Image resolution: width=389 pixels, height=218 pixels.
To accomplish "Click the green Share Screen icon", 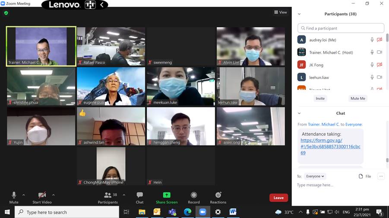I will [167, 195].
